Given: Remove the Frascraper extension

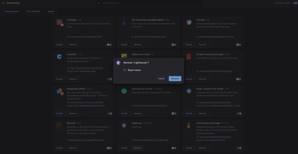Looking at the screenshot, I should point(73,45).
